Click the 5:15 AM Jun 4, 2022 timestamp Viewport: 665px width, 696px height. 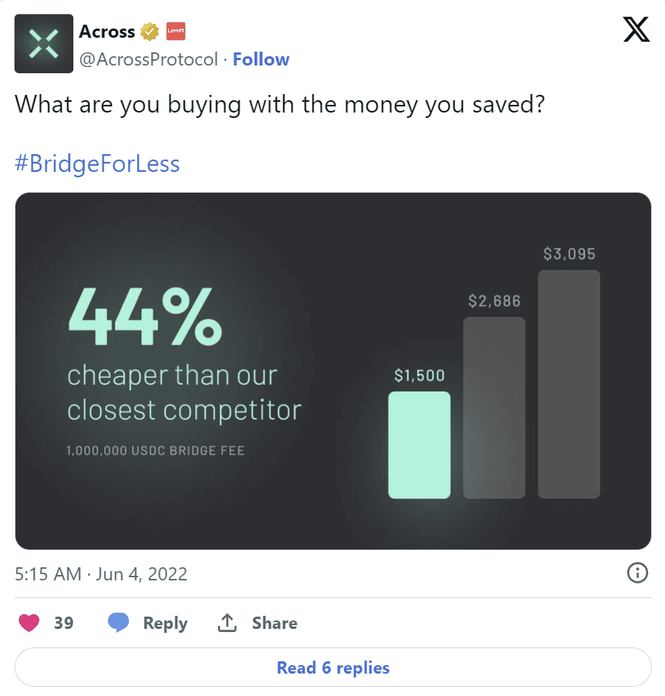pos(101,574)
